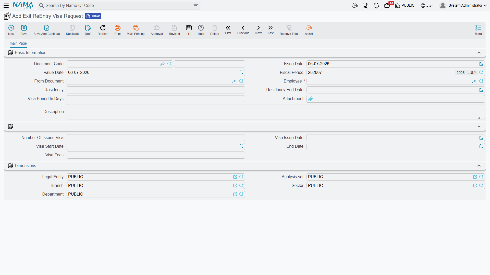The width and height of the screenshot is (490, 275).
Task: Open Analysis set lookup search
Action: click(481, 177)
